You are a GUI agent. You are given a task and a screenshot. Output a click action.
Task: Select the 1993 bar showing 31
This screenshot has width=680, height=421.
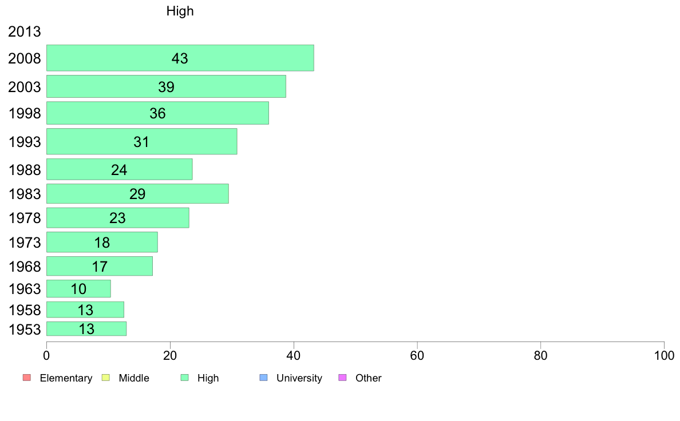point(142,141)
